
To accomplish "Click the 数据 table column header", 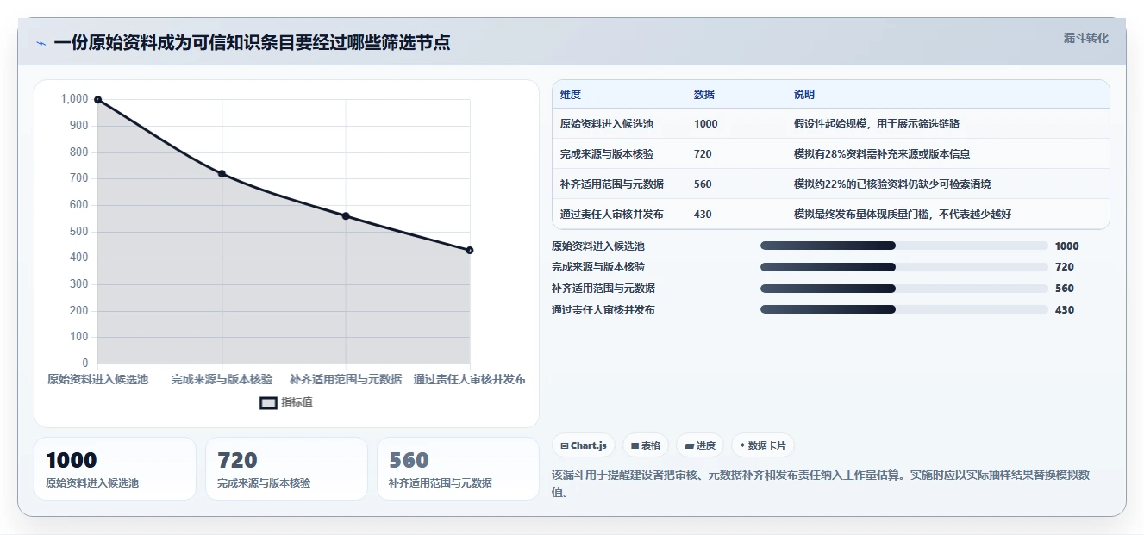I will pyautogui.click(x=703, y=94).
